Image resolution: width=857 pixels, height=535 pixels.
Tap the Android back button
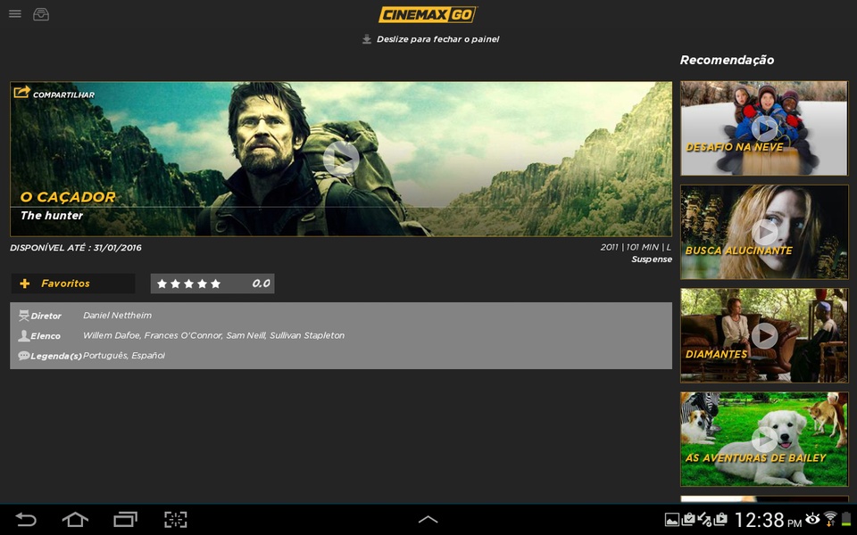pyautogui.click(x=25, y=519)
